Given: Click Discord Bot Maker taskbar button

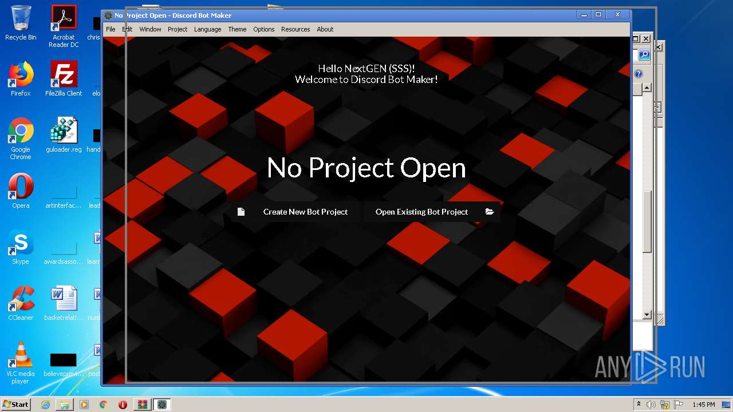Looking at the screenshot, I should tap(162, 405).
